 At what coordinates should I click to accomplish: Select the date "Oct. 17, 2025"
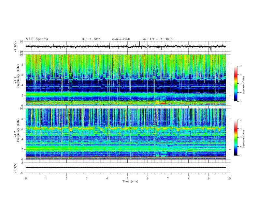coord(91,39)
